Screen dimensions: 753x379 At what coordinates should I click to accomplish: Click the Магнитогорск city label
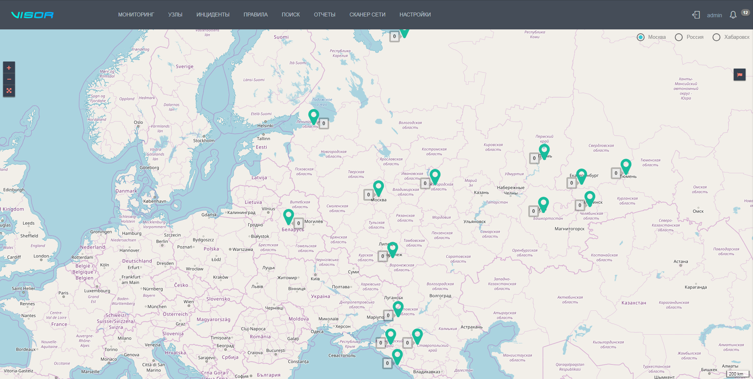[570, 229]
